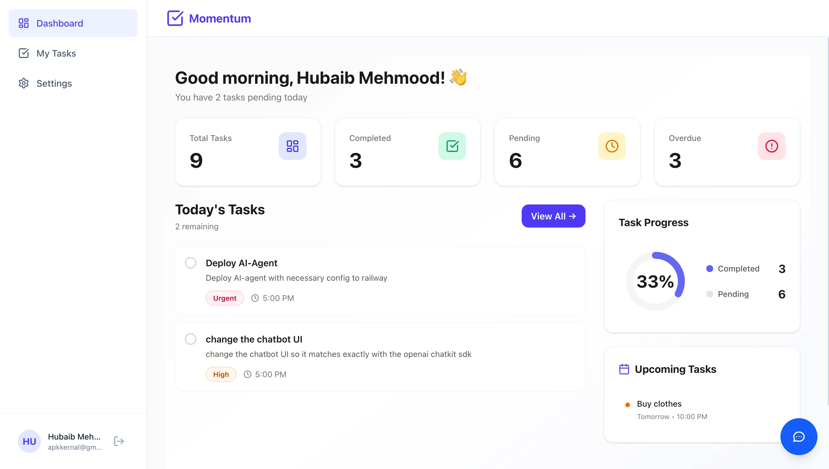Click the 33% task progress ring

point(655,281)
